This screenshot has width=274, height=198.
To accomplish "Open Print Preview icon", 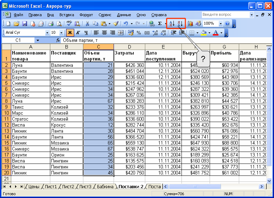I will (59, 24).
